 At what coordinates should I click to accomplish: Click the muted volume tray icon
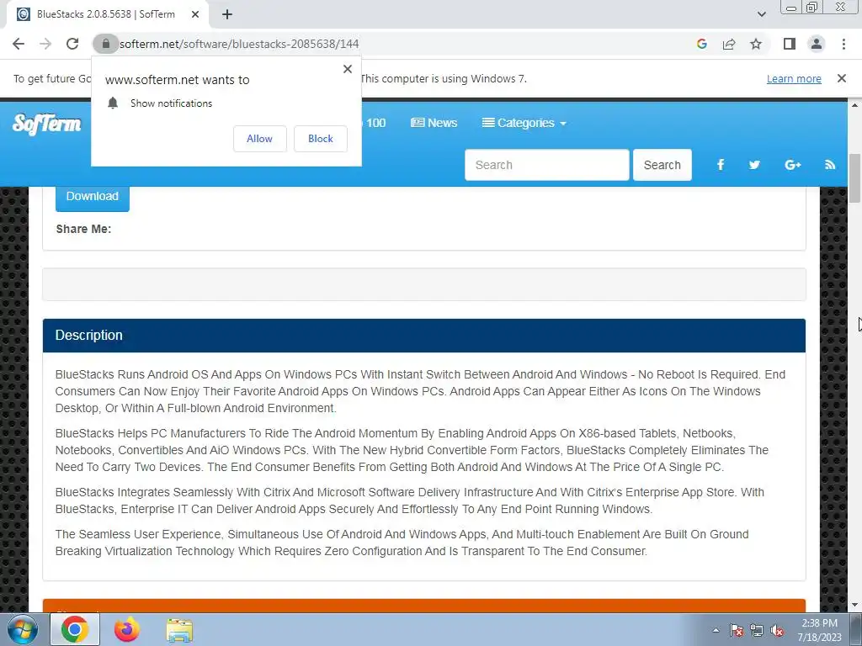pos(777,630)
